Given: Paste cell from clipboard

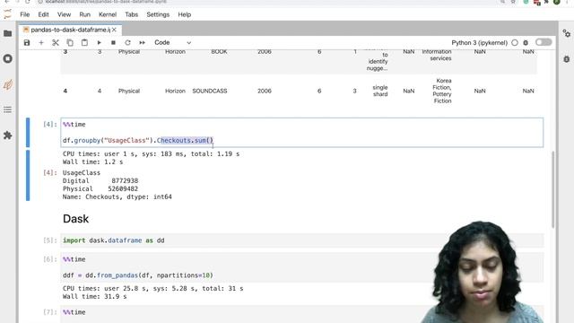Looking at the screenshot, I should [x=84, y=43].
